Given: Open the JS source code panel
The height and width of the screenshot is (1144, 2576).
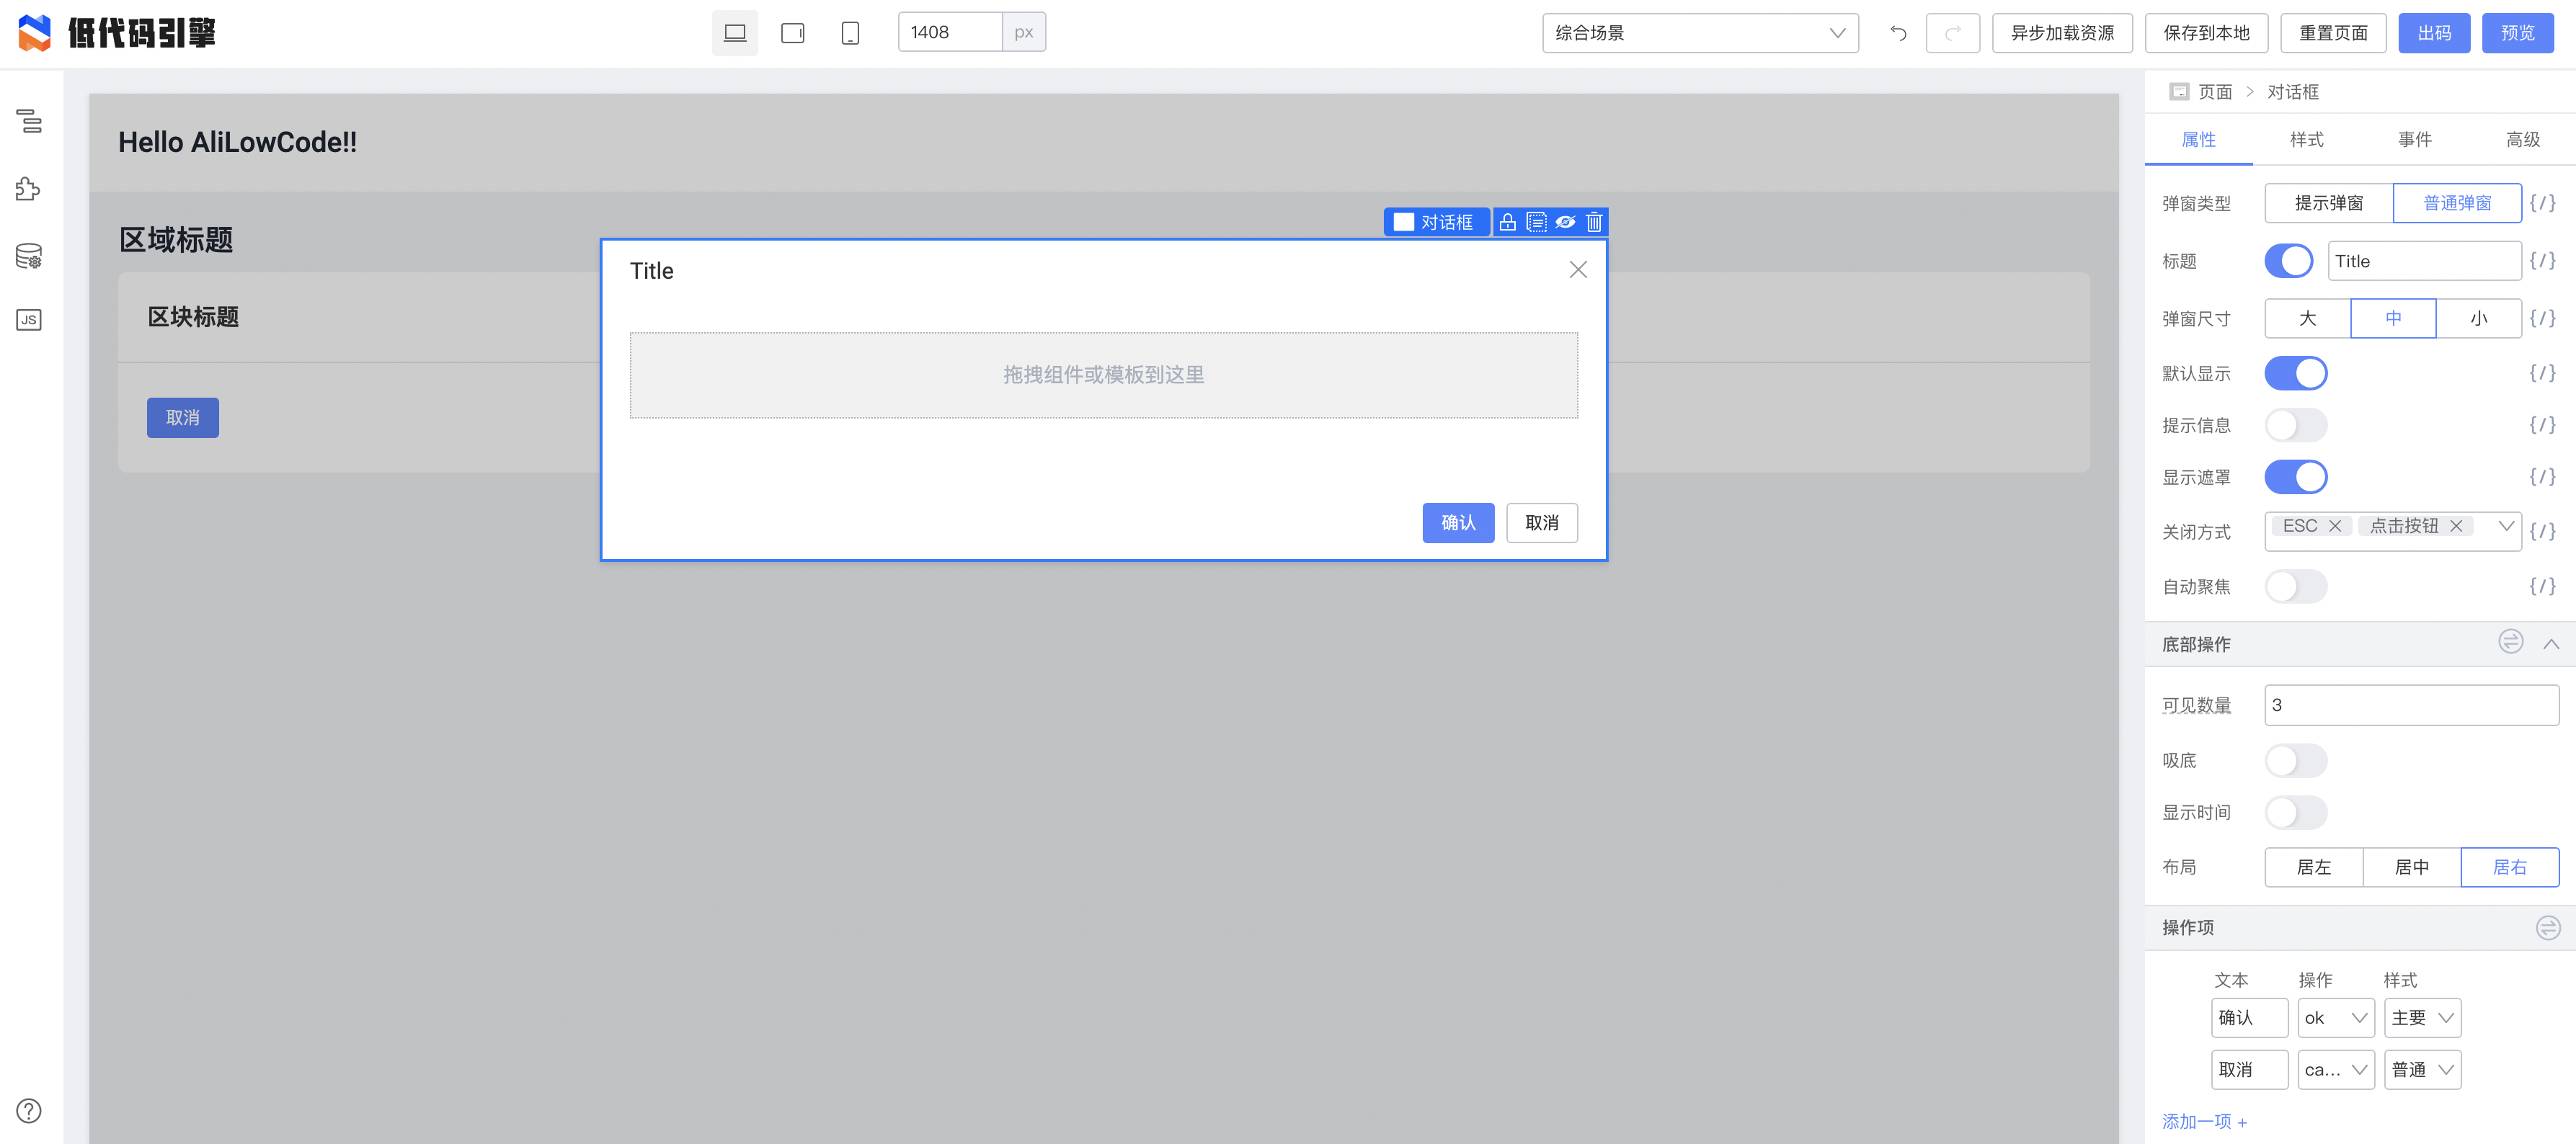Looking at the screenshot, I should 29,320.
